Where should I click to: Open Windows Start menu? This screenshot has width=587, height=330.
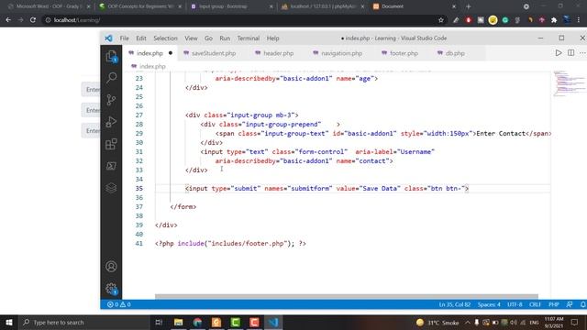8,322
